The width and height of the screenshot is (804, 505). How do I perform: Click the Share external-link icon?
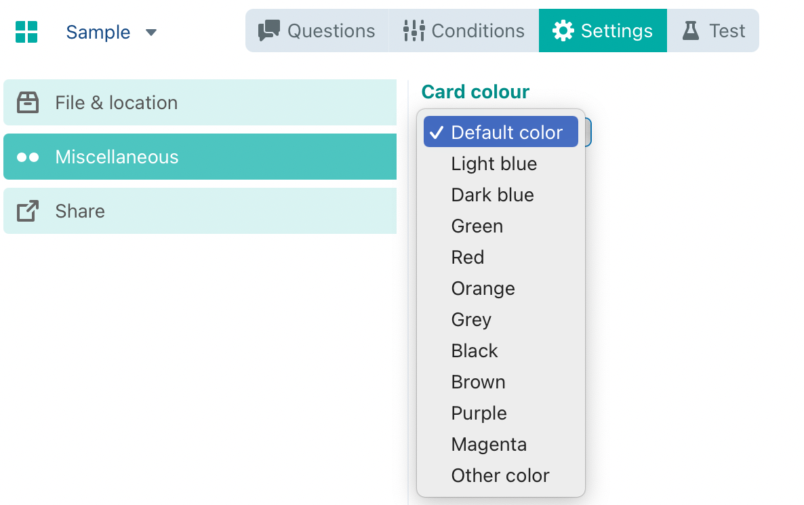pyautogui.click(x=28, y=211)
